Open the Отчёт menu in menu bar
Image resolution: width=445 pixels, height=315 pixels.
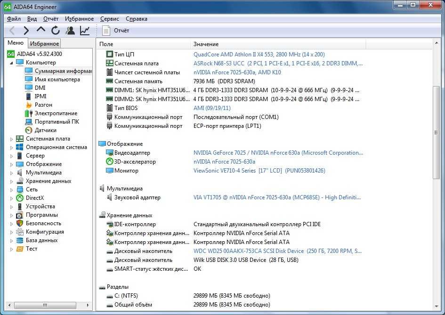click(50, 19)
